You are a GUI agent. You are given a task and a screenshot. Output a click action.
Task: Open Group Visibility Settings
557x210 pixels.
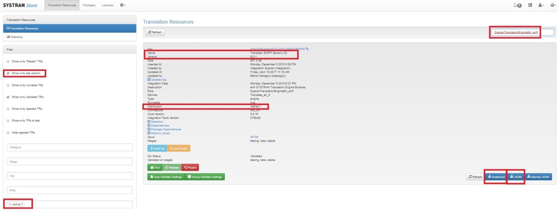205,177
